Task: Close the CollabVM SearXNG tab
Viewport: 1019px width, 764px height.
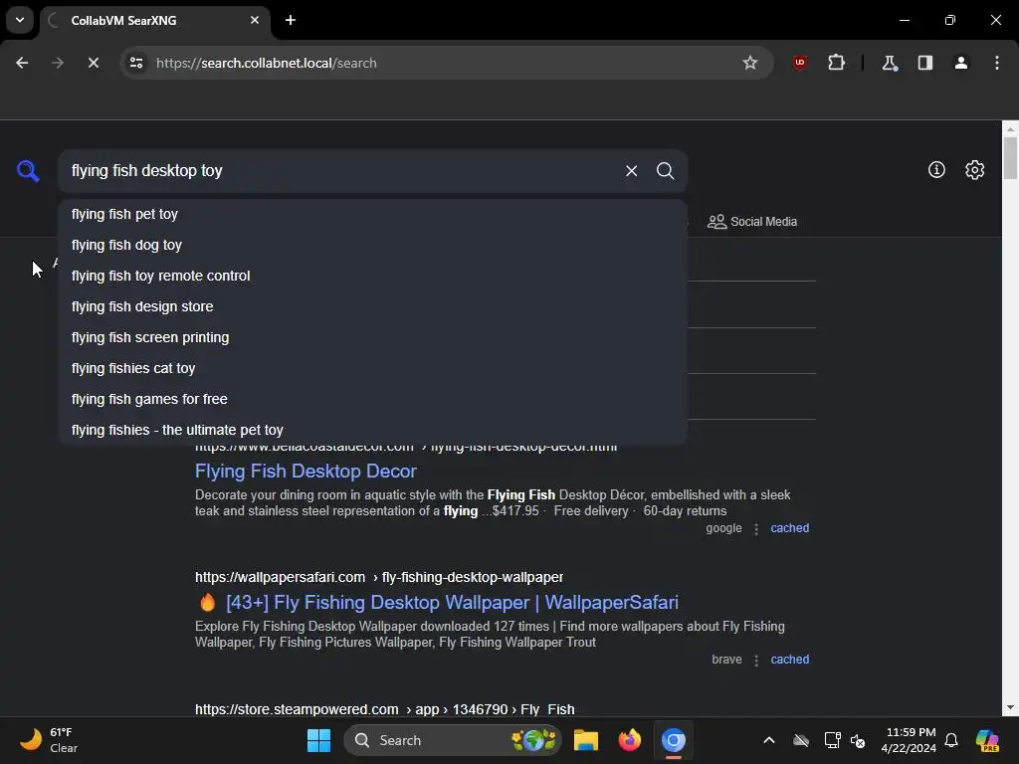Action: click(255, 20)
